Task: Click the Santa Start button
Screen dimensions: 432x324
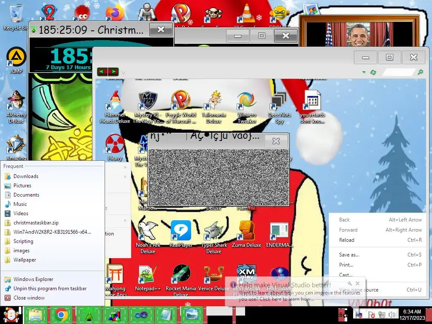Action: coord(11,315)
